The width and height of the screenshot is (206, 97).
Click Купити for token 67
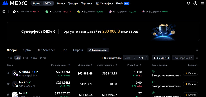190,95
